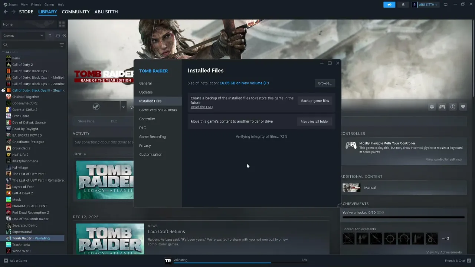Click the Crab Game icon in library
This screenshot has width=475, height=267.
(9, 116)
